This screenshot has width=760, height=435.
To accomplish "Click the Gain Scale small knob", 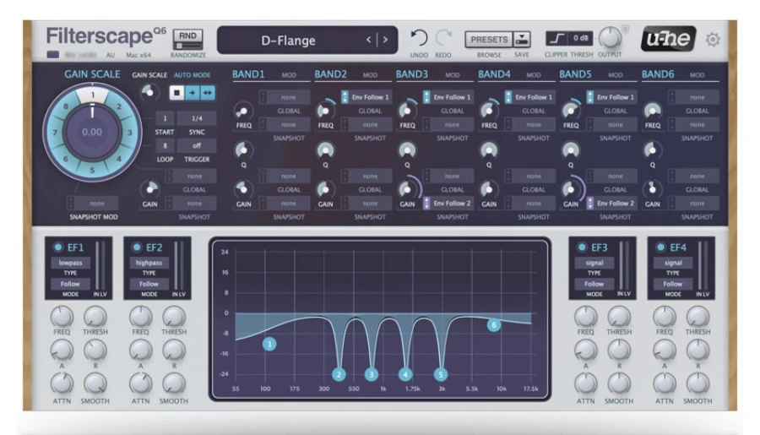I will [x=149, y=92].
